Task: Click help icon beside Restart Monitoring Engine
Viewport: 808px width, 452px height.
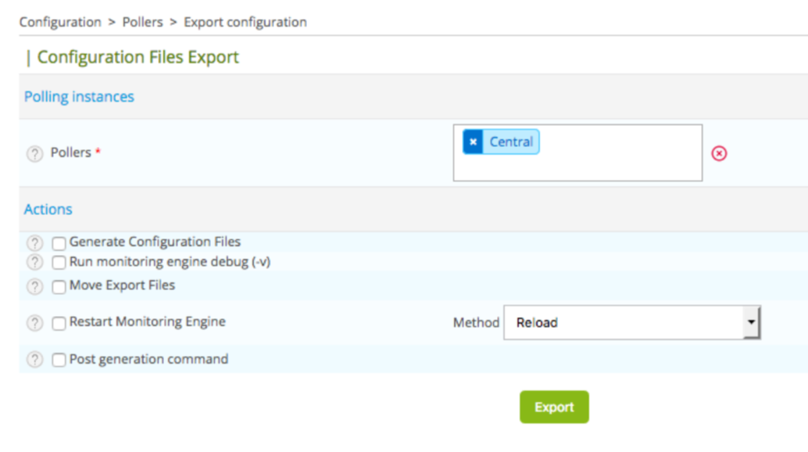Action: [34, 322]
